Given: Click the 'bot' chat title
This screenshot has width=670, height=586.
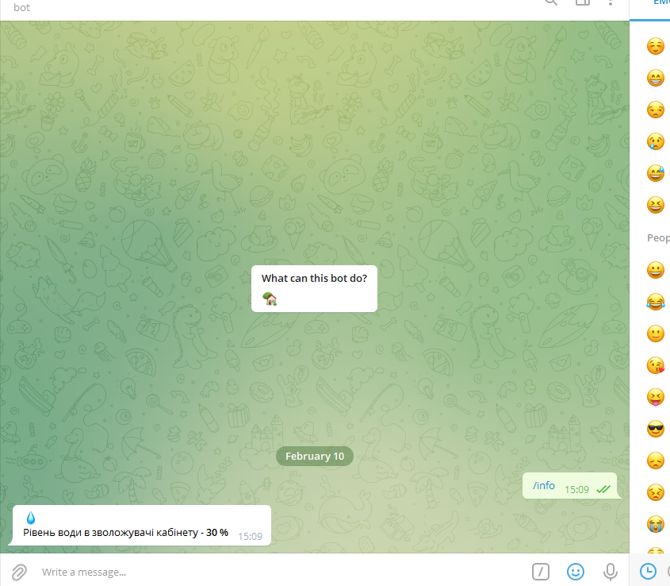Looking at the screenshot, I should [x=21, y=7].
